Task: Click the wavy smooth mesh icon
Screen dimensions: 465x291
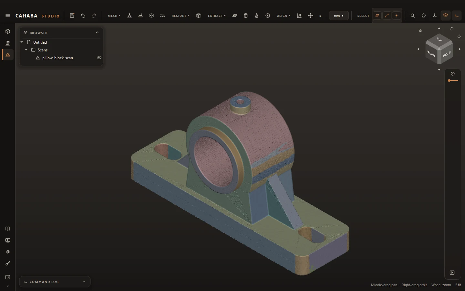Action: (x=162, y=16)
